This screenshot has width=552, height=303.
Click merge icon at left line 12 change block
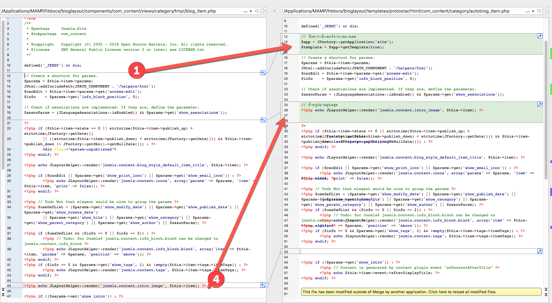[x=263, y=73]
